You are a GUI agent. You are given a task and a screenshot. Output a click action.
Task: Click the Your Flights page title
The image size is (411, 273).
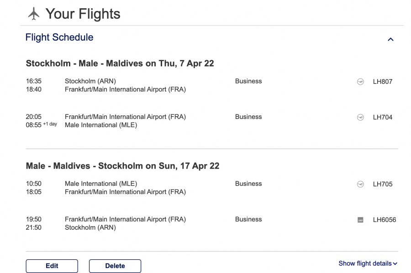point(83,14)
